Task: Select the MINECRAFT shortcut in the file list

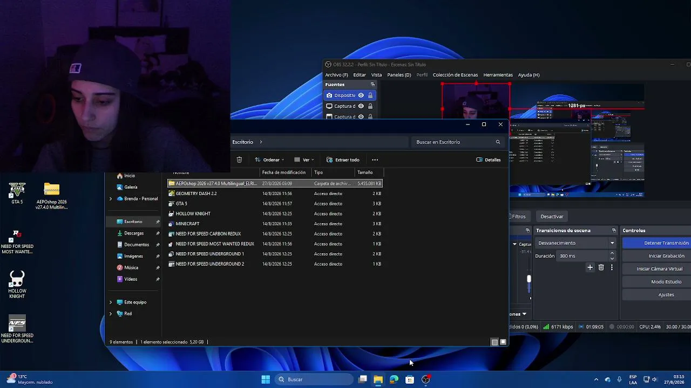Action: click(275, 224)
